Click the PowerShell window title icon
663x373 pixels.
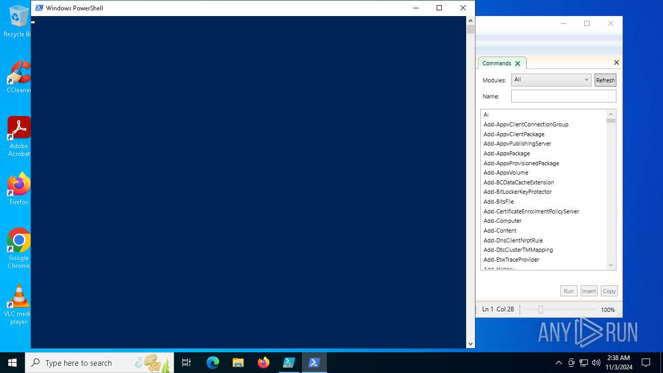point(39,8)
